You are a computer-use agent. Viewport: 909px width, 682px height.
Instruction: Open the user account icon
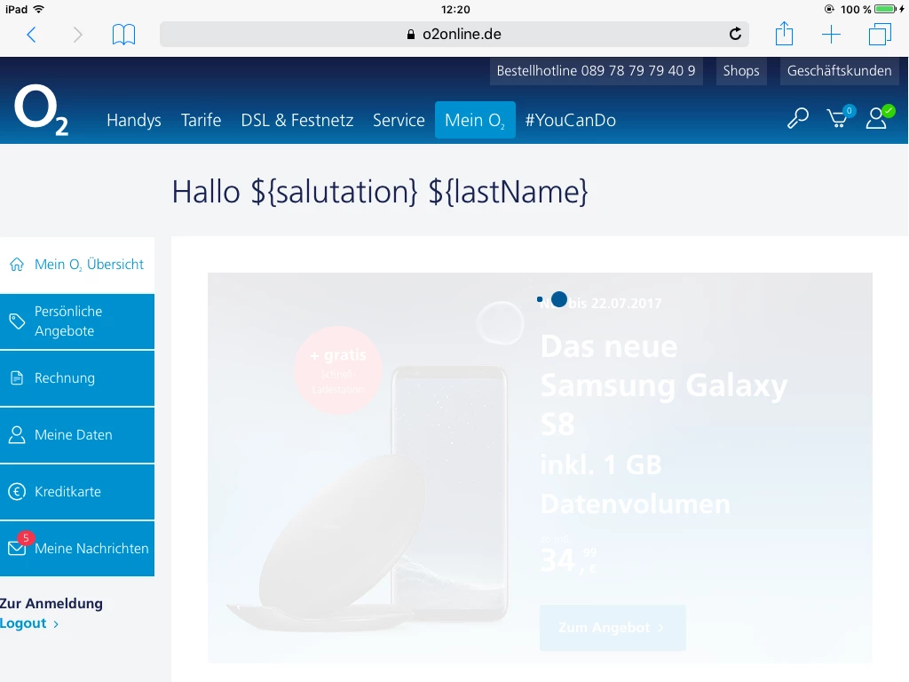[x=879, y=116]
